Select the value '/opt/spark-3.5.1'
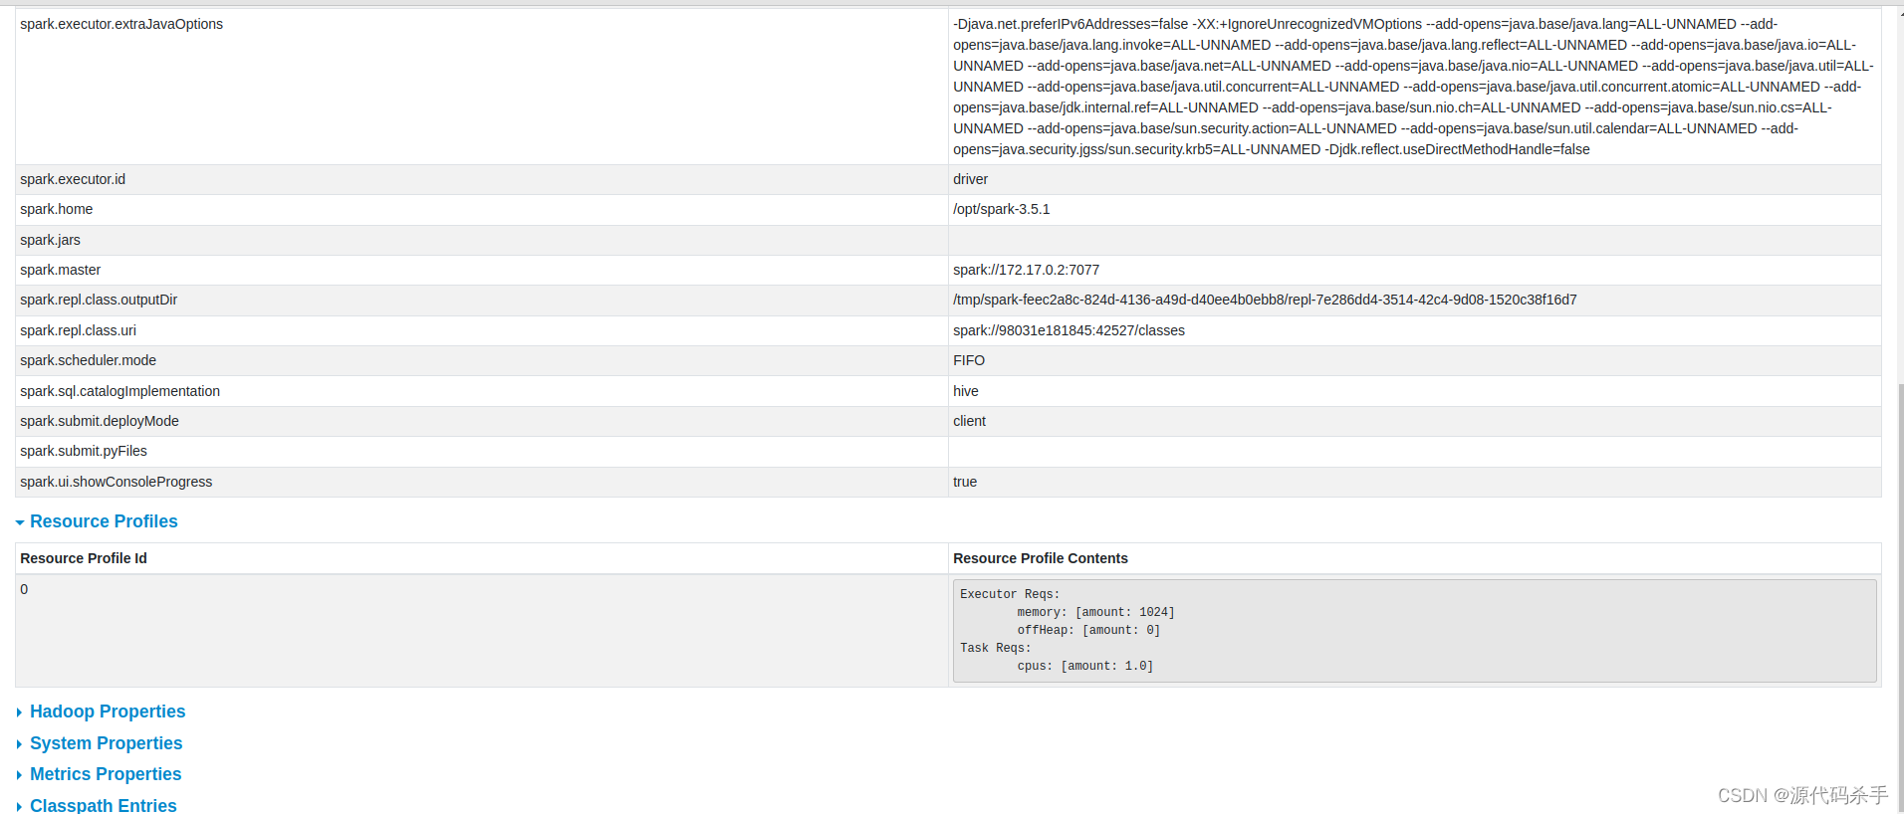The height and width of the screenshot is (814, 1904). [x=1001, y=209]
